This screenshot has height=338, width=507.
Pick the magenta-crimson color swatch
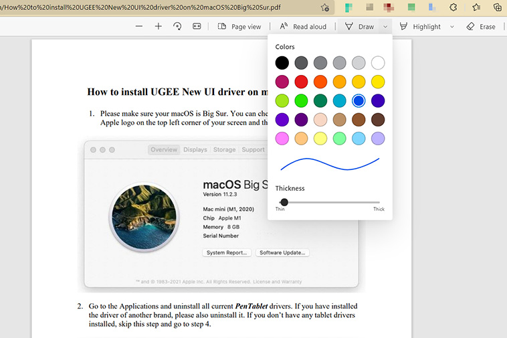[282, 82]
